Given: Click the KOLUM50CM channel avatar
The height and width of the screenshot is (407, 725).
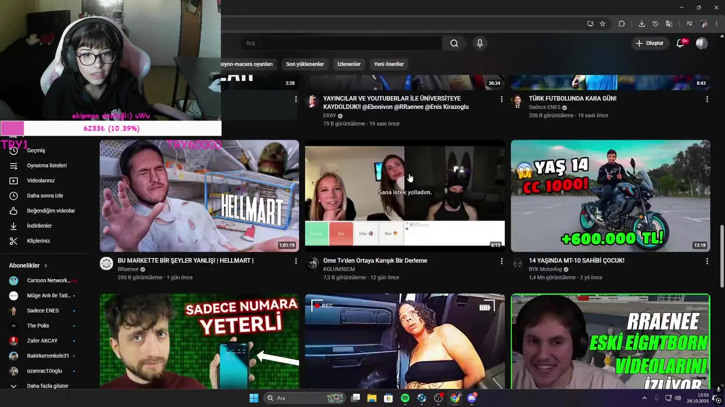Looking at the screenshot, I should (312, 263).
